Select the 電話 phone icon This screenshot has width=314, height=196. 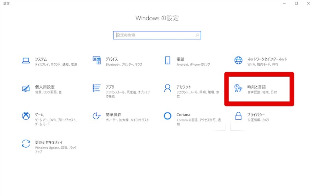click(x=168, y=61)
